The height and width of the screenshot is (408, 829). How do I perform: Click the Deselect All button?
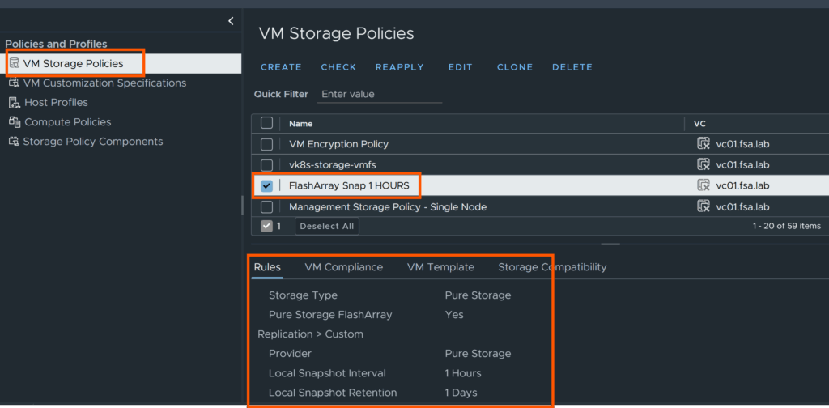(x=326, y=227)
